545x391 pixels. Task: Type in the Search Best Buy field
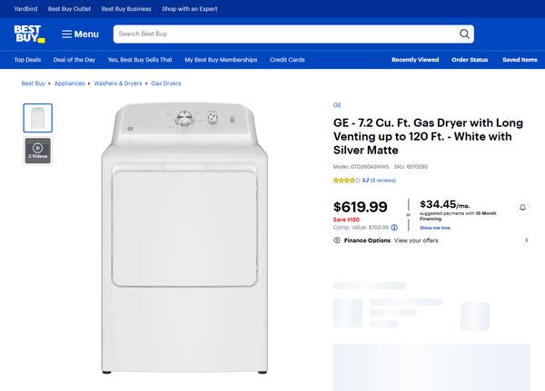point(282,34)
